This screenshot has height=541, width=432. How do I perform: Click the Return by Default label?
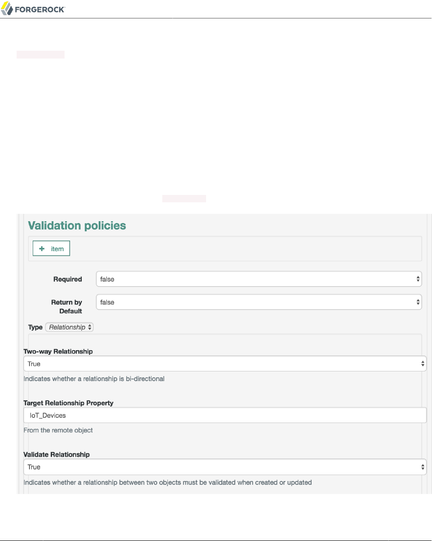pos(66,306)
